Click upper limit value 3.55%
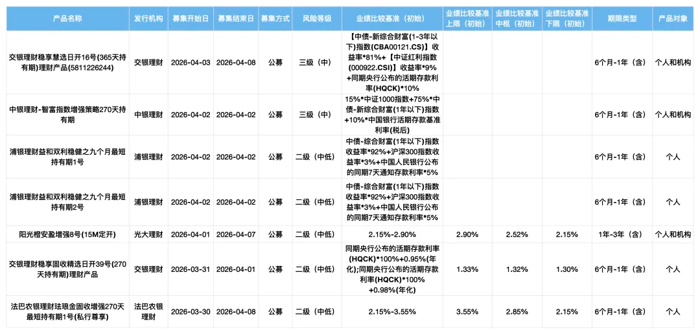 (467, 311)
